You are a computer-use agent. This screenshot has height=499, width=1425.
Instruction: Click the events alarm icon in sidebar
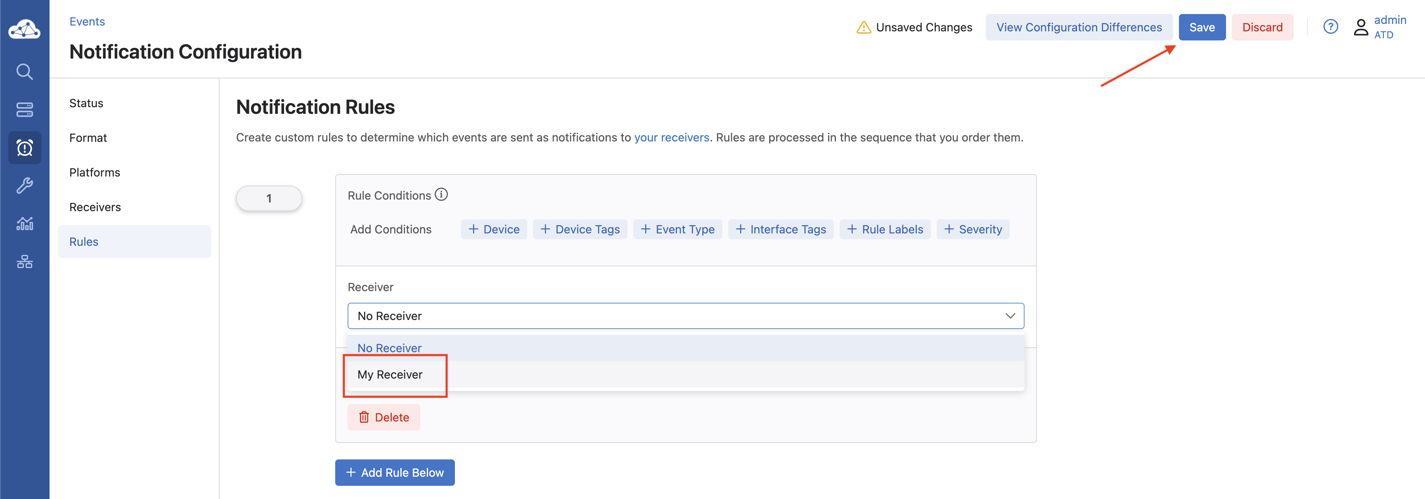(24, 148)
